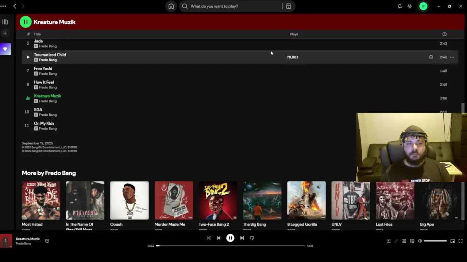Open the Oouuh album cover

point(130,201)
